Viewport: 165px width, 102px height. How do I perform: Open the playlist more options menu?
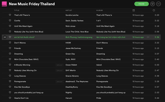tap(158, 4)
